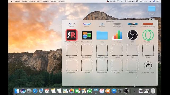
Task: Launch OBS from the Dock
Action: 126,91
